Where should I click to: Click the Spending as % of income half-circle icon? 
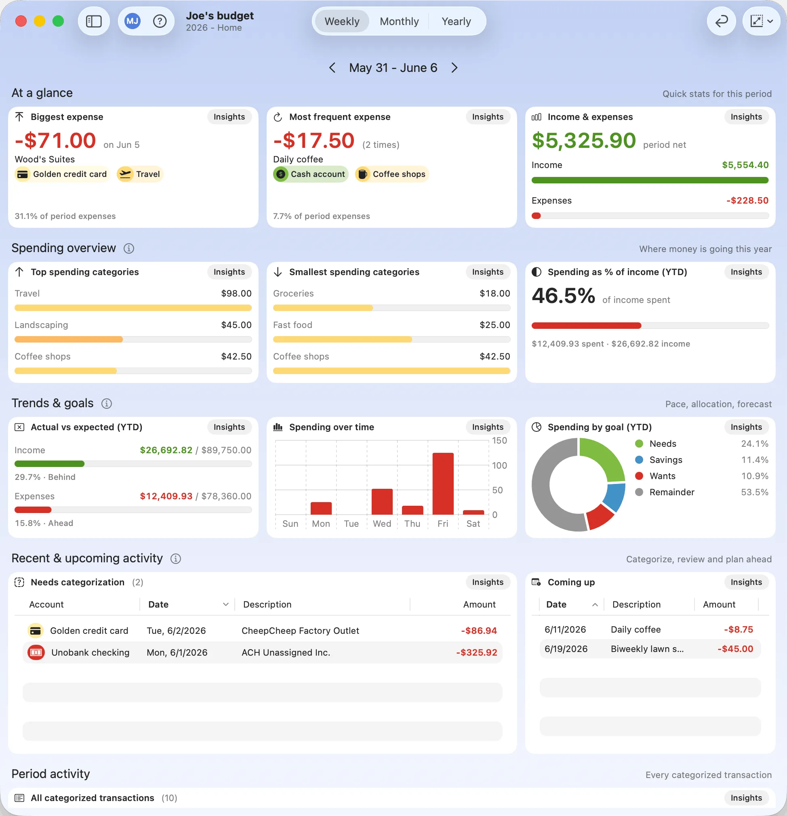(537, 272)
